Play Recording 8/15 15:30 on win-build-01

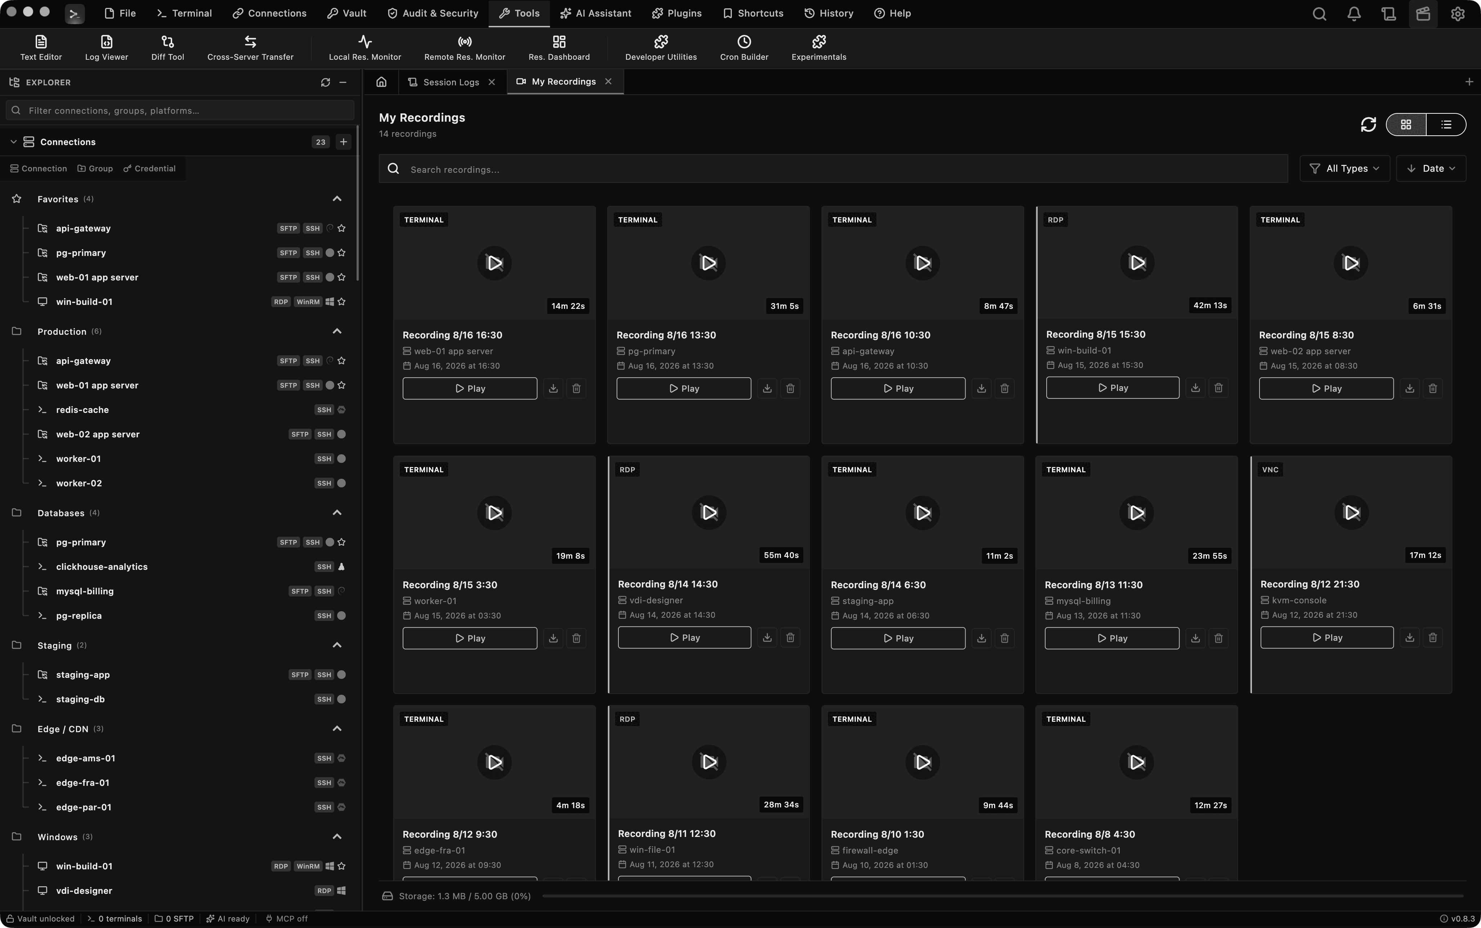tap(1113, 388)
